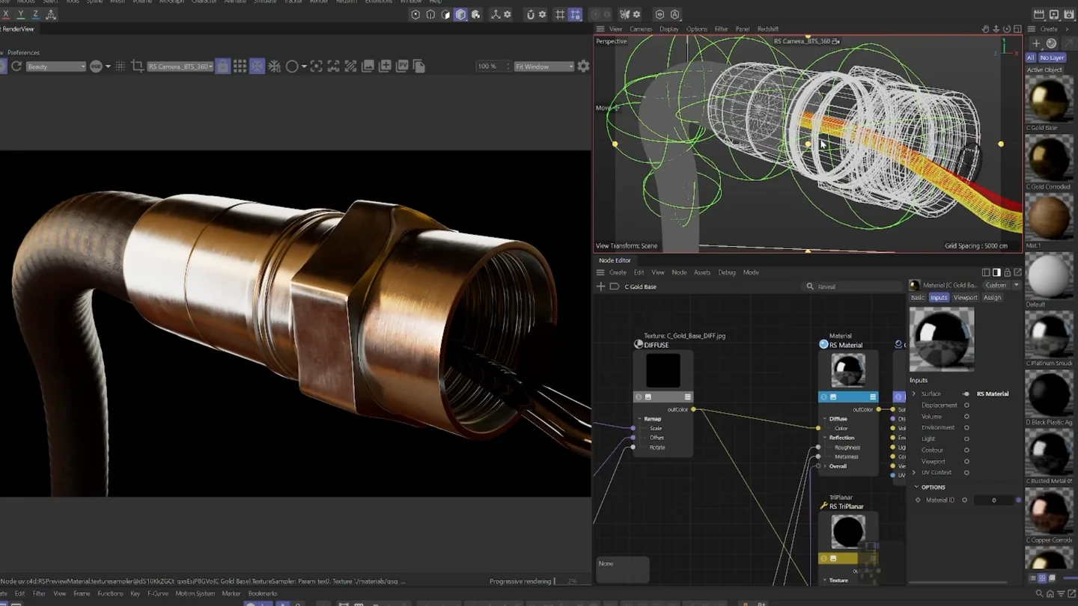This screenshot has height=606, width=1078.
Task: Click the grid bucket icon in RenderView
Action: click(x=240, y=67)
